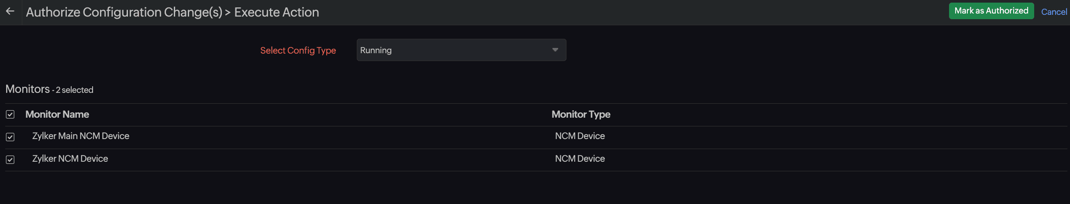1070x204 pixels.
Task: Click the Monitor Type column header
Action: tap(581, 114)
